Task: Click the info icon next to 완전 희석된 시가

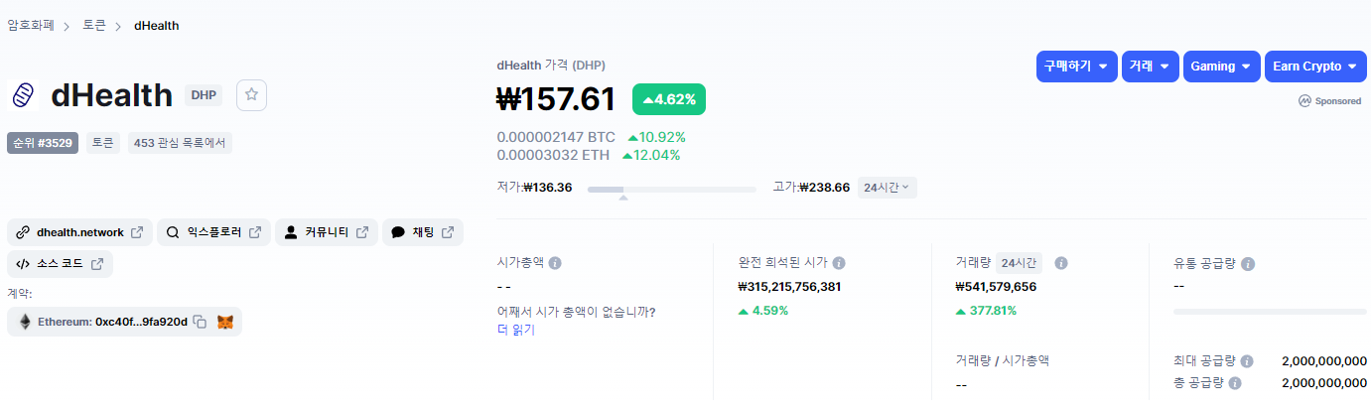Action: click(839, 263)
